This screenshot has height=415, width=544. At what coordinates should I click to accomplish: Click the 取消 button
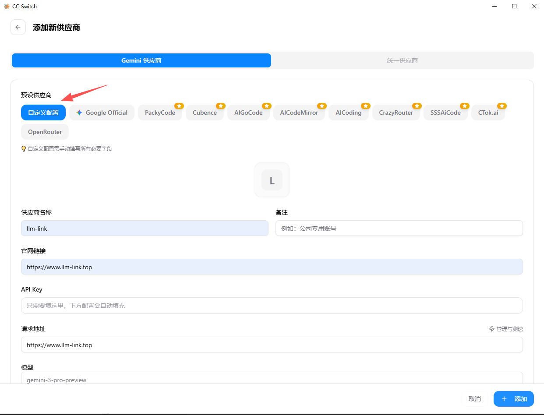pos(475,399)
